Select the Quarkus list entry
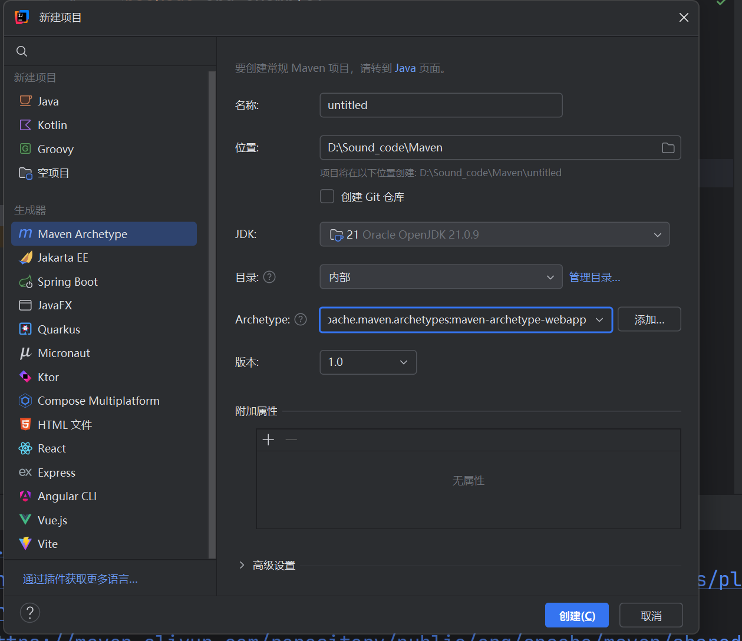 [x=104, y=329]
